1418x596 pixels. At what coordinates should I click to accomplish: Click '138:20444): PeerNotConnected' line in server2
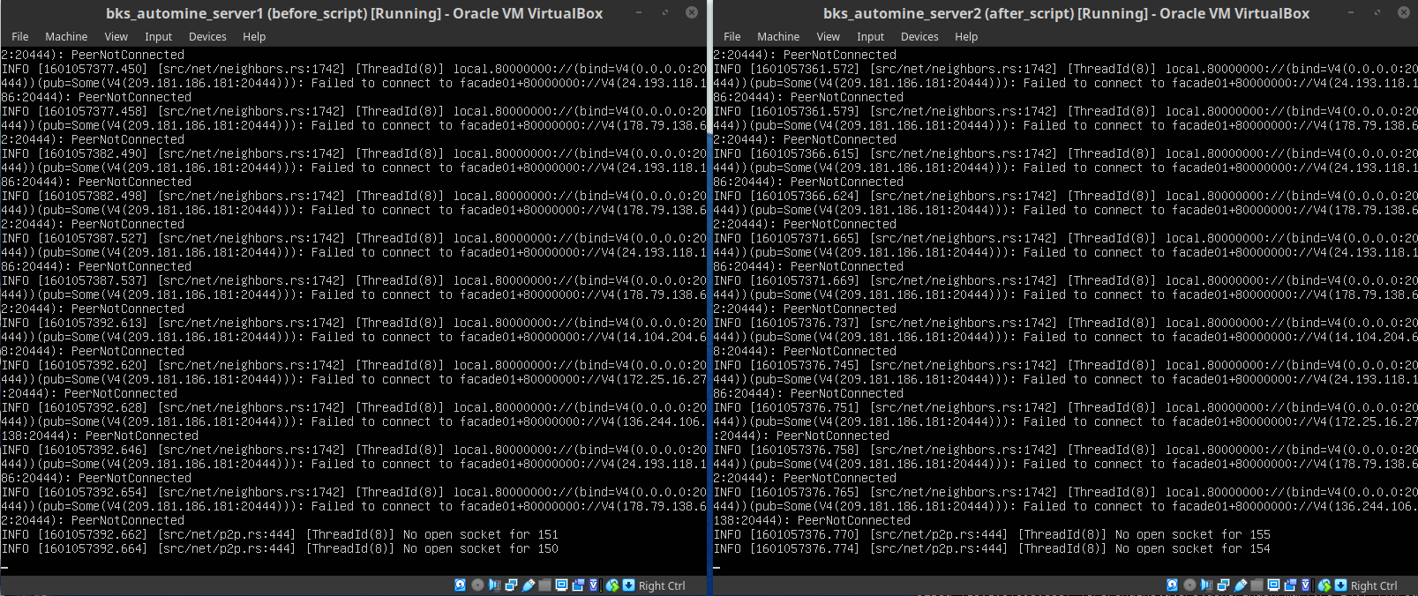[x=812, y=520]
